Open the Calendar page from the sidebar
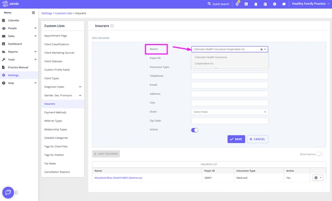332x201 pixels. [x=13, y=20]
